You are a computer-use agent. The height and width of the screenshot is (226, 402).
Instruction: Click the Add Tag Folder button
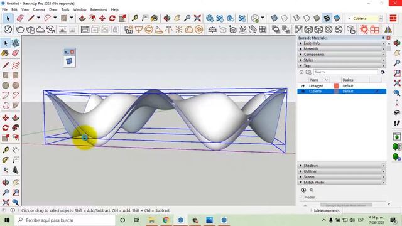coord(308,72)
